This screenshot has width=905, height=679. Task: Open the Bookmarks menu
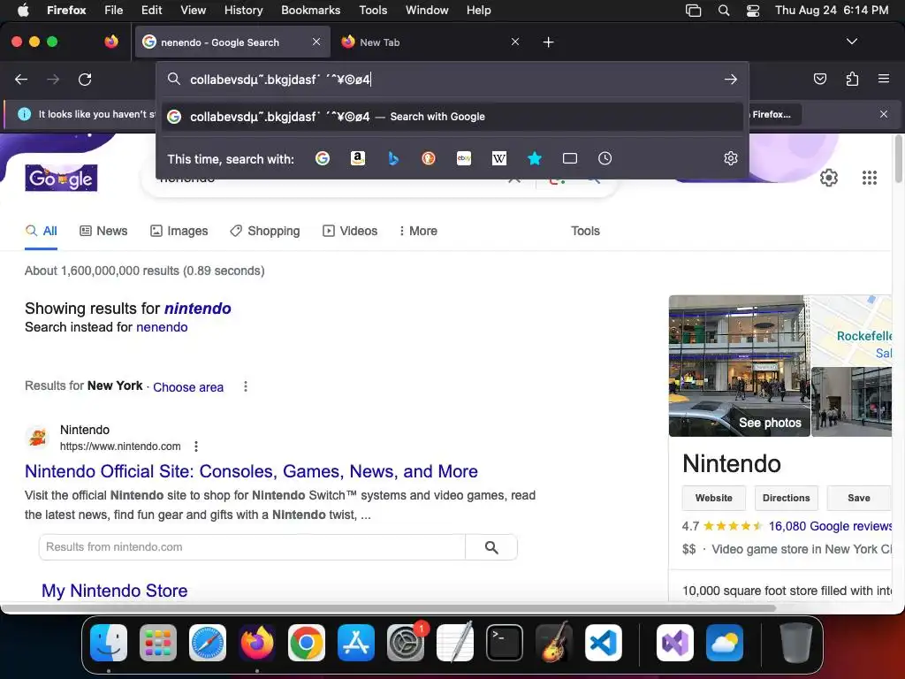310,11
